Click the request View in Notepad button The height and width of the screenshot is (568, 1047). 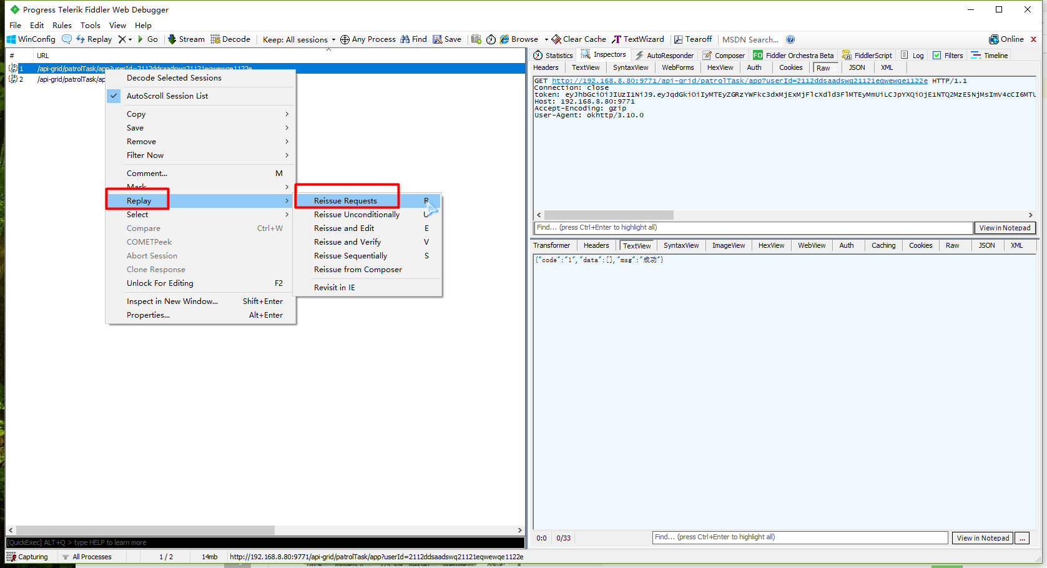(1005, 228)
